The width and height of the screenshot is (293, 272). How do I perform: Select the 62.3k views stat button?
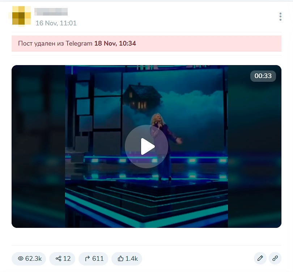pos(29,259)
